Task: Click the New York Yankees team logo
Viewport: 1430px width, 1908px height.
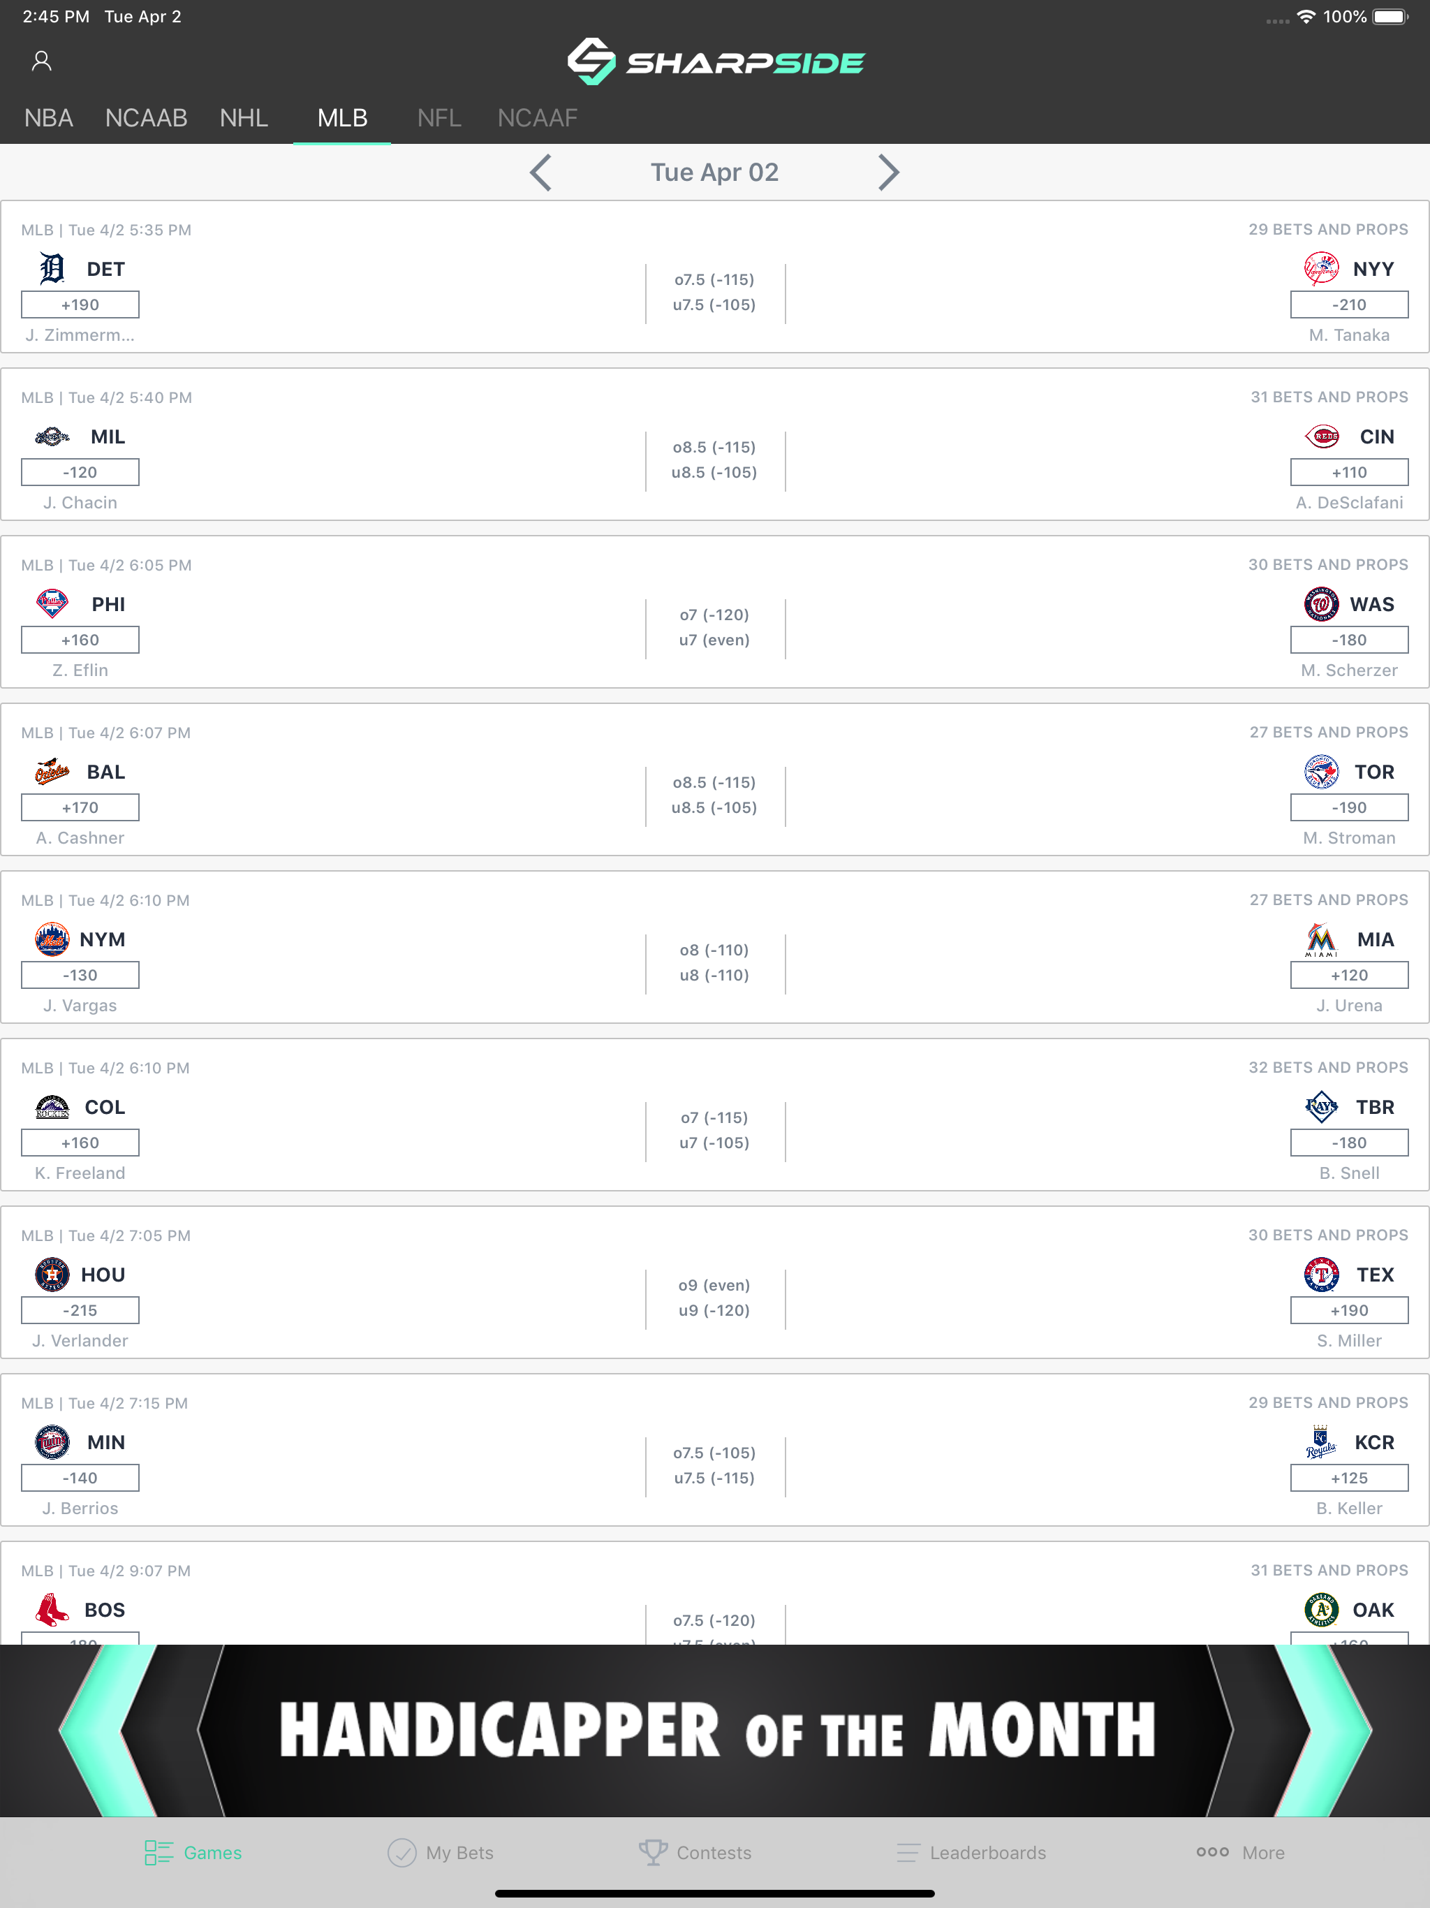Action: [1322, 268]
